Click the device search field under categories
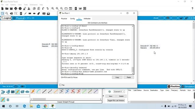The image size is (195, 109). click(x=15, y=96)
